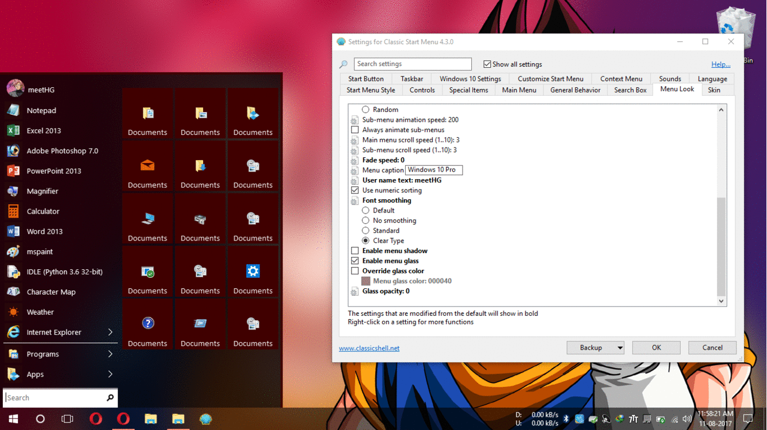Expand the Programs submenu
This screenshot has width=767, height=430.
coord(110,354)
